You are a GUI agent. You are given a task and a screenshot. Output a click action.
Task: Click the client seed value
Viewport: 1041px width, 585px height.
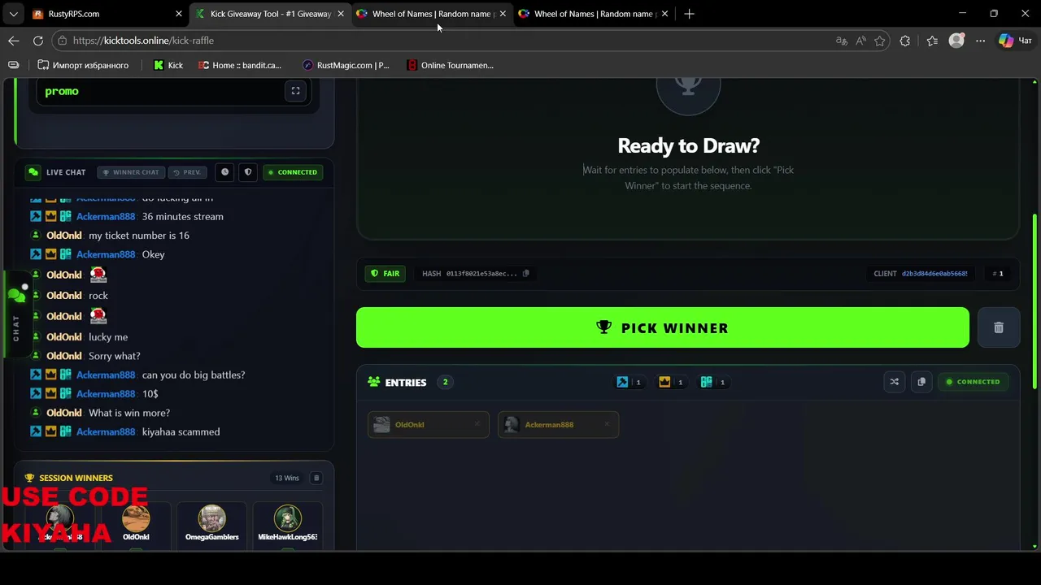pyautogui.click(x=934, y=274)
